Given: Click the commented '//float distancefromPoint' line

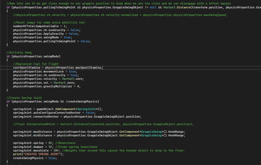Looking at the screenshot, I should (103, 124).
